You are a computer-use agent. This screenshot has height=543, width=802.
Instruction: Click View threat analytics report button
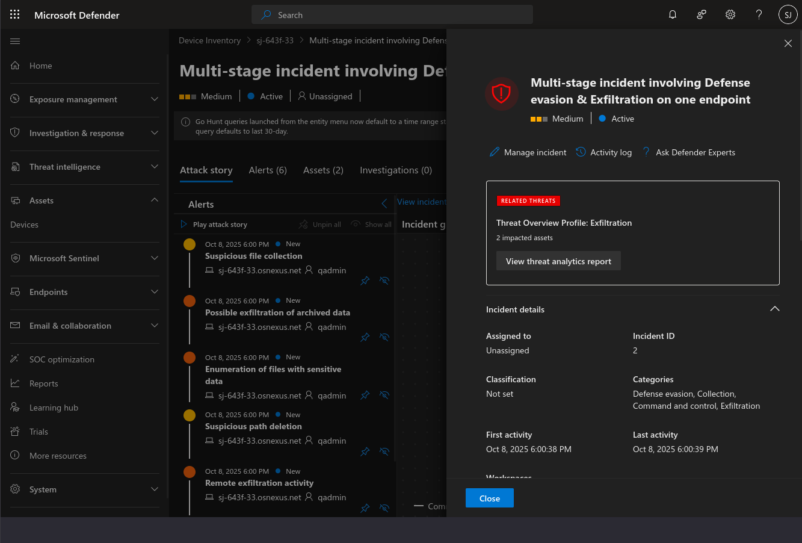(x=558, y=261)
